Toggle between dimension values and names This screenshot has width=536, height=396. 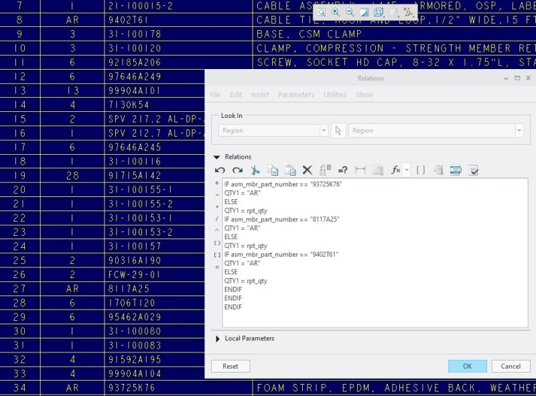[325, 170]
